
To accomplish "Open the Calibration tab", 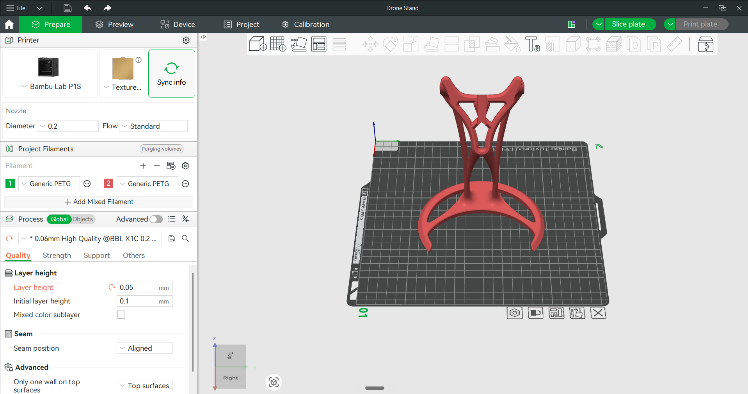I will tap(306, 24).
